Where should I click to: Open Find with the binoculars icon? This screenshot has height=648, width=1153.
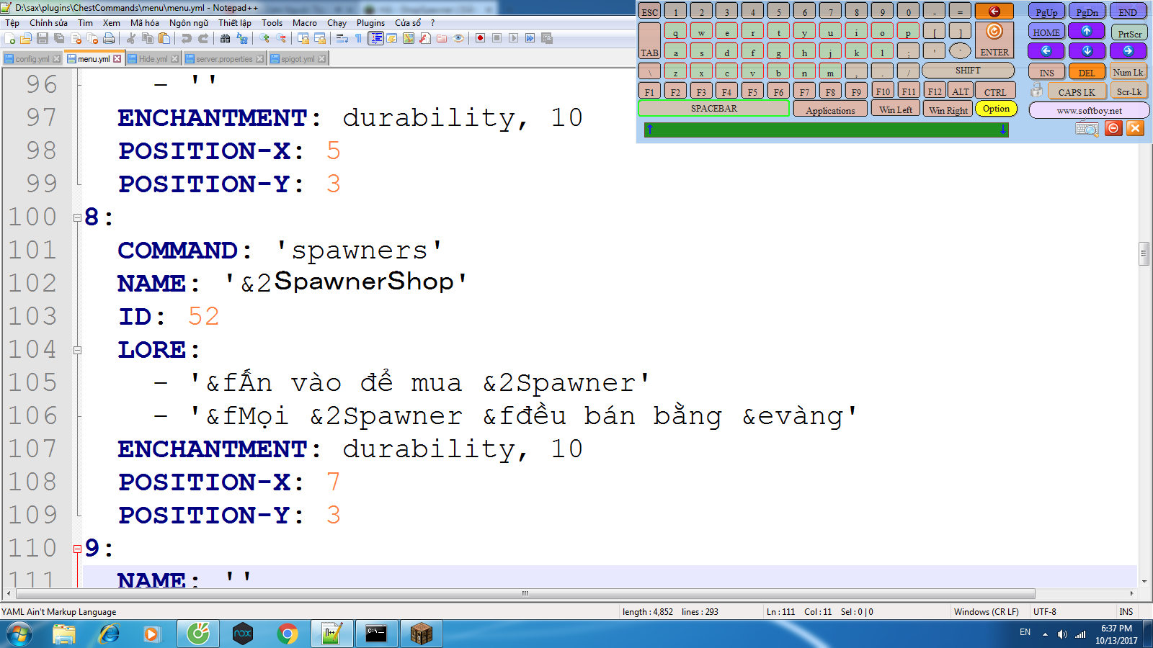point(226,38)
